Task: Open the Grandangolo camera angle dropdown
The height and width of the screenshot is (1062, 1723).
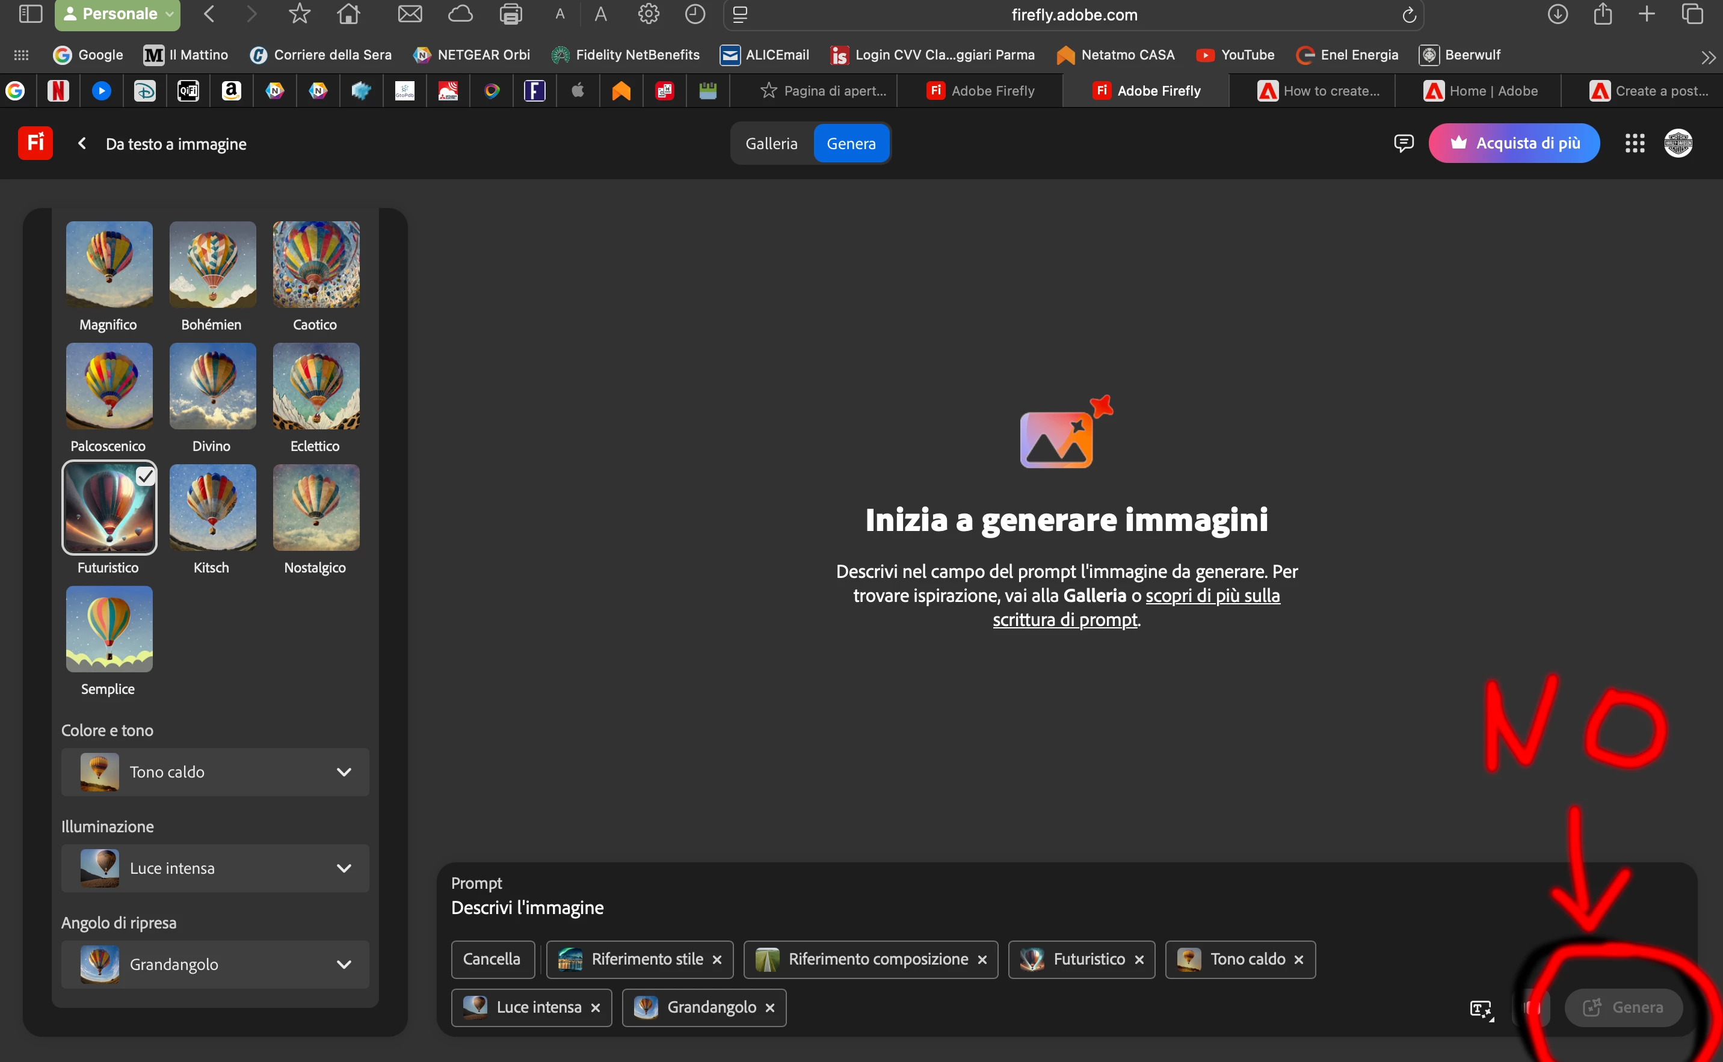Action: [215, 965]
